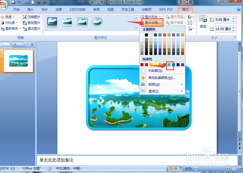Open the Weight (粗细) submenu

(162, 84)
